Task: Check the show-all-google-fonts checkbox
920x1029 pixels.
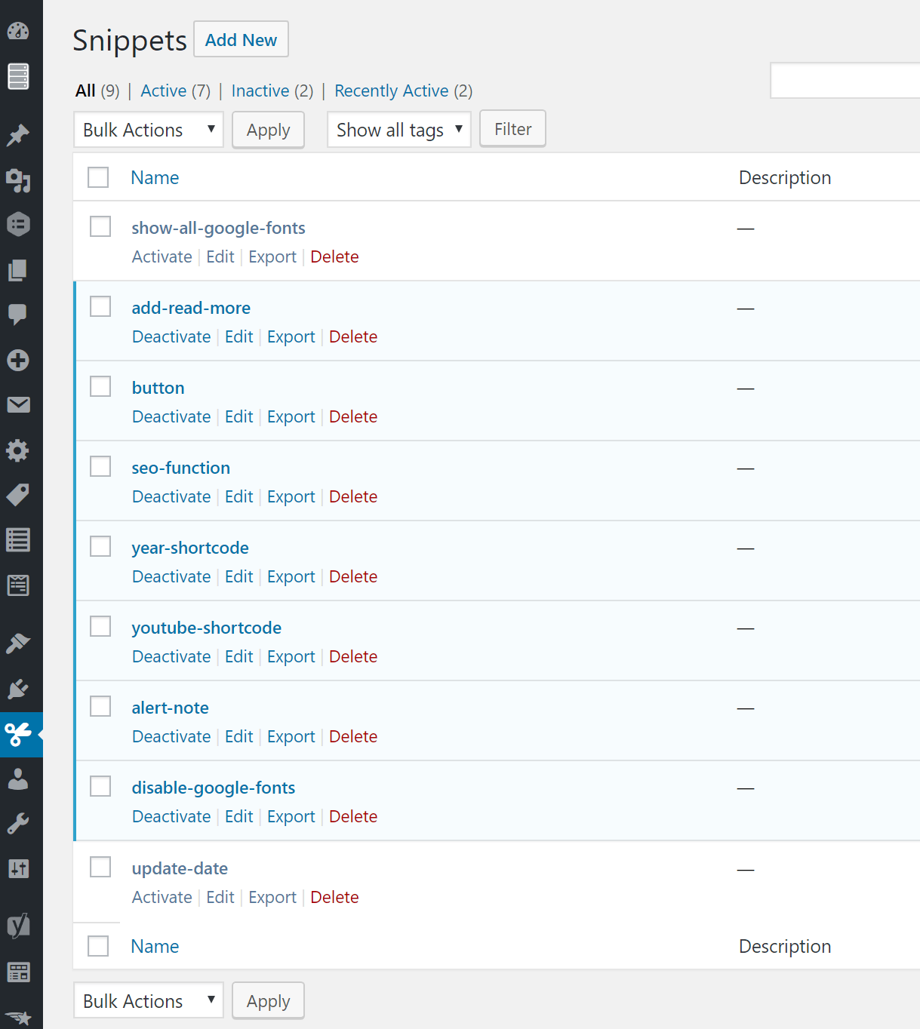Action: (100, 226)
